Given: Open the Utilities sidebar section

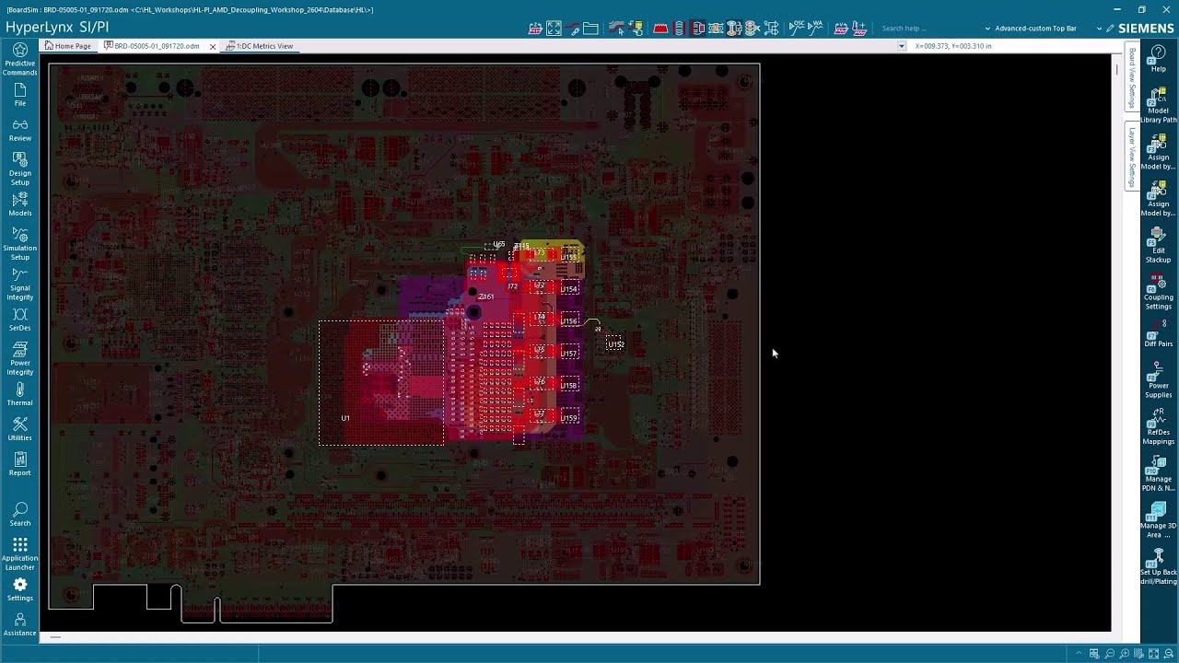Looking at the screenshot, I should [x=19, y=429].
